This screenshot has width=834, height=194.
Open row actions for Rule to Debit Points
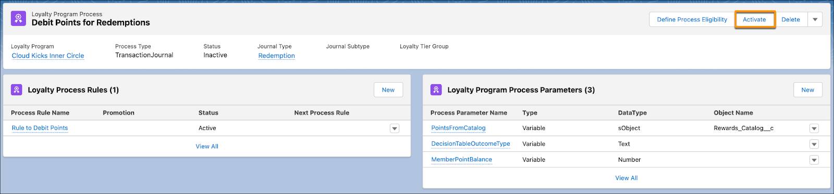pos(395,128)
